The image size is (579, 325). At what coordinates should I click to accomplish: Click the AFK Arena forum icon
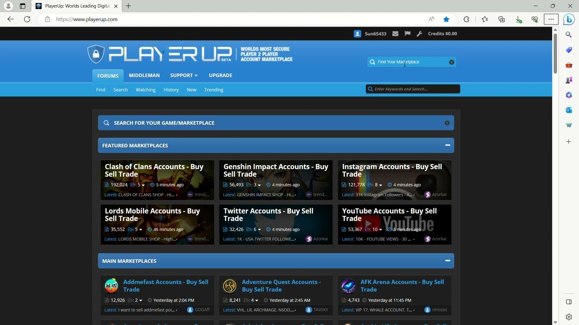pyautogui.click(x=348, y=286)
